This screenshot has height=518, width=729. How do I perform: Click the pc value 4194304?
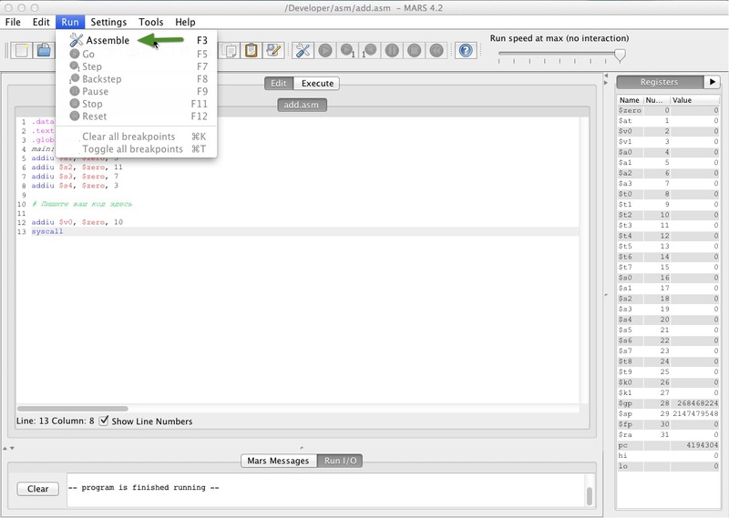pyautogui.click(x=702, y=445)
